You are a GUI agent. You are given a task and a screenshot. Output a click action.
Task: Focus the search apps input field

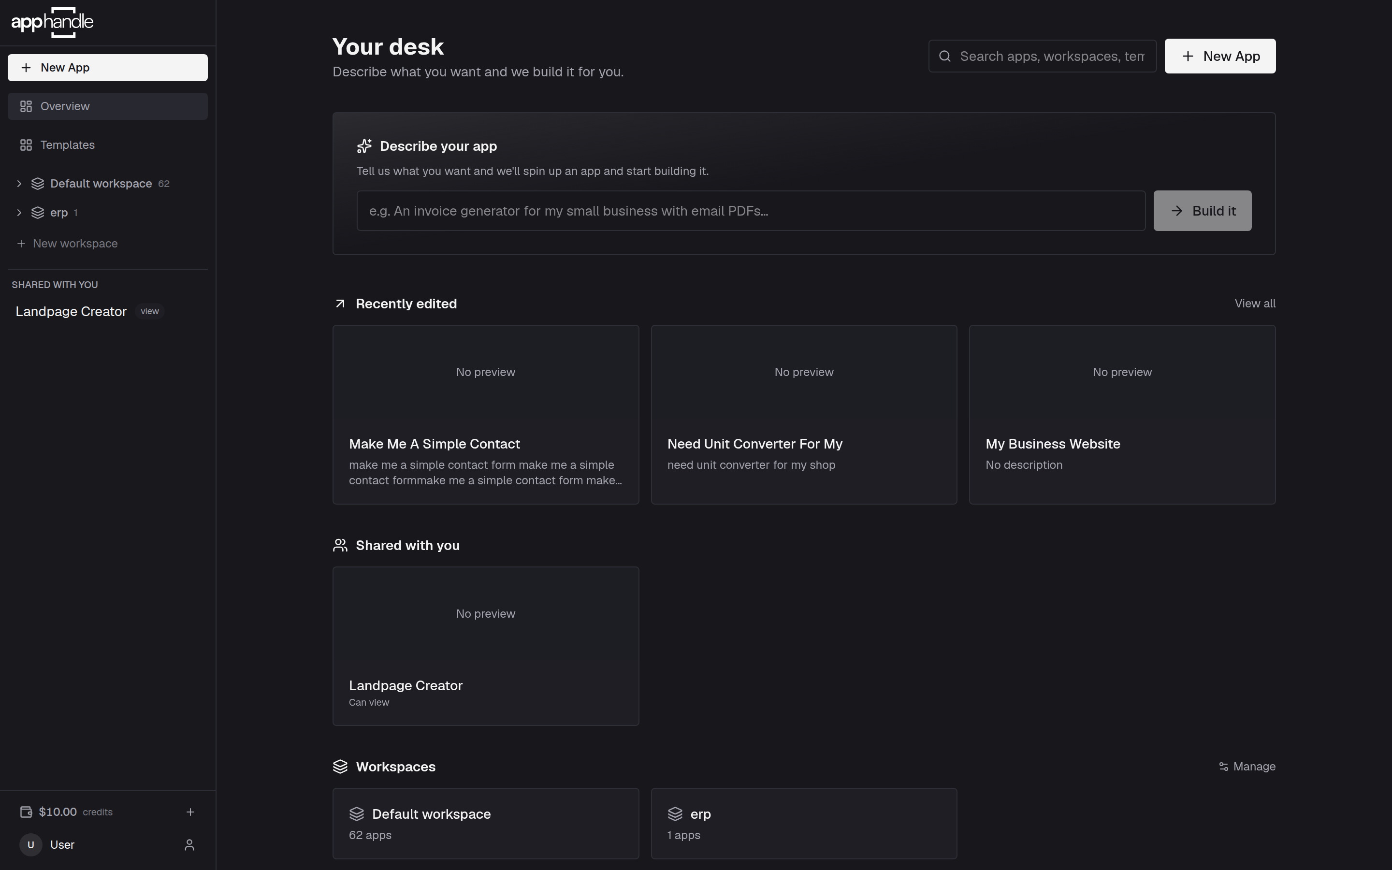coord(1042,56)
